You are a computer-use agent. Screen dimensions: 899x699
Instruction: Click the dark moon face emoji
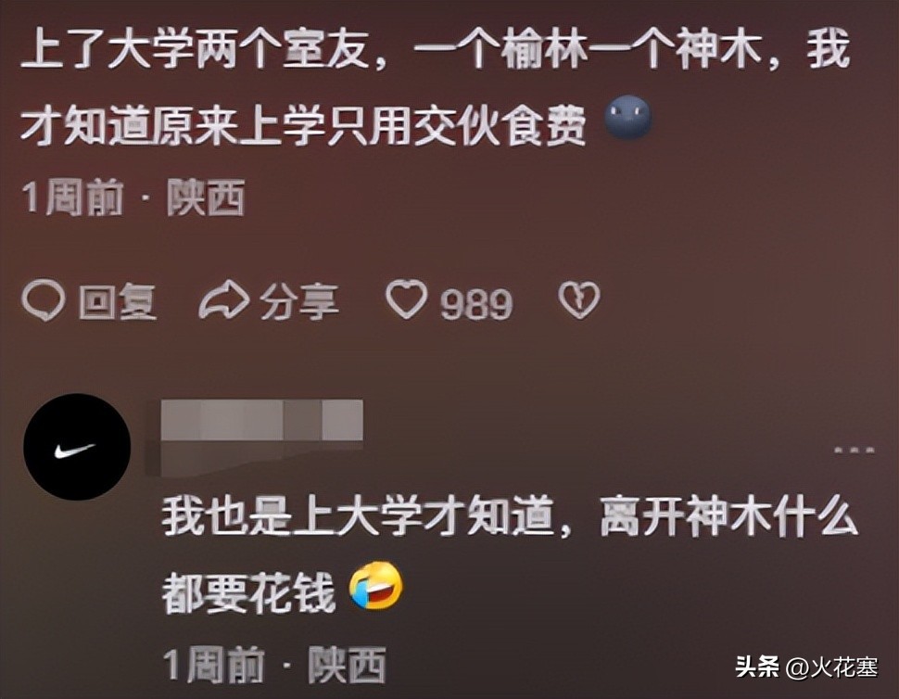tap(628, 118)
